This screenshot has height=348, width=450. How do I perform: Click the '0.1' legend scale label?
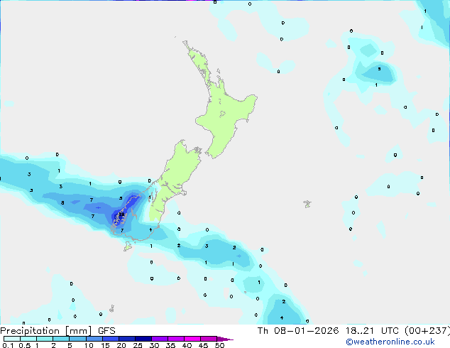(x=8, y=345)
